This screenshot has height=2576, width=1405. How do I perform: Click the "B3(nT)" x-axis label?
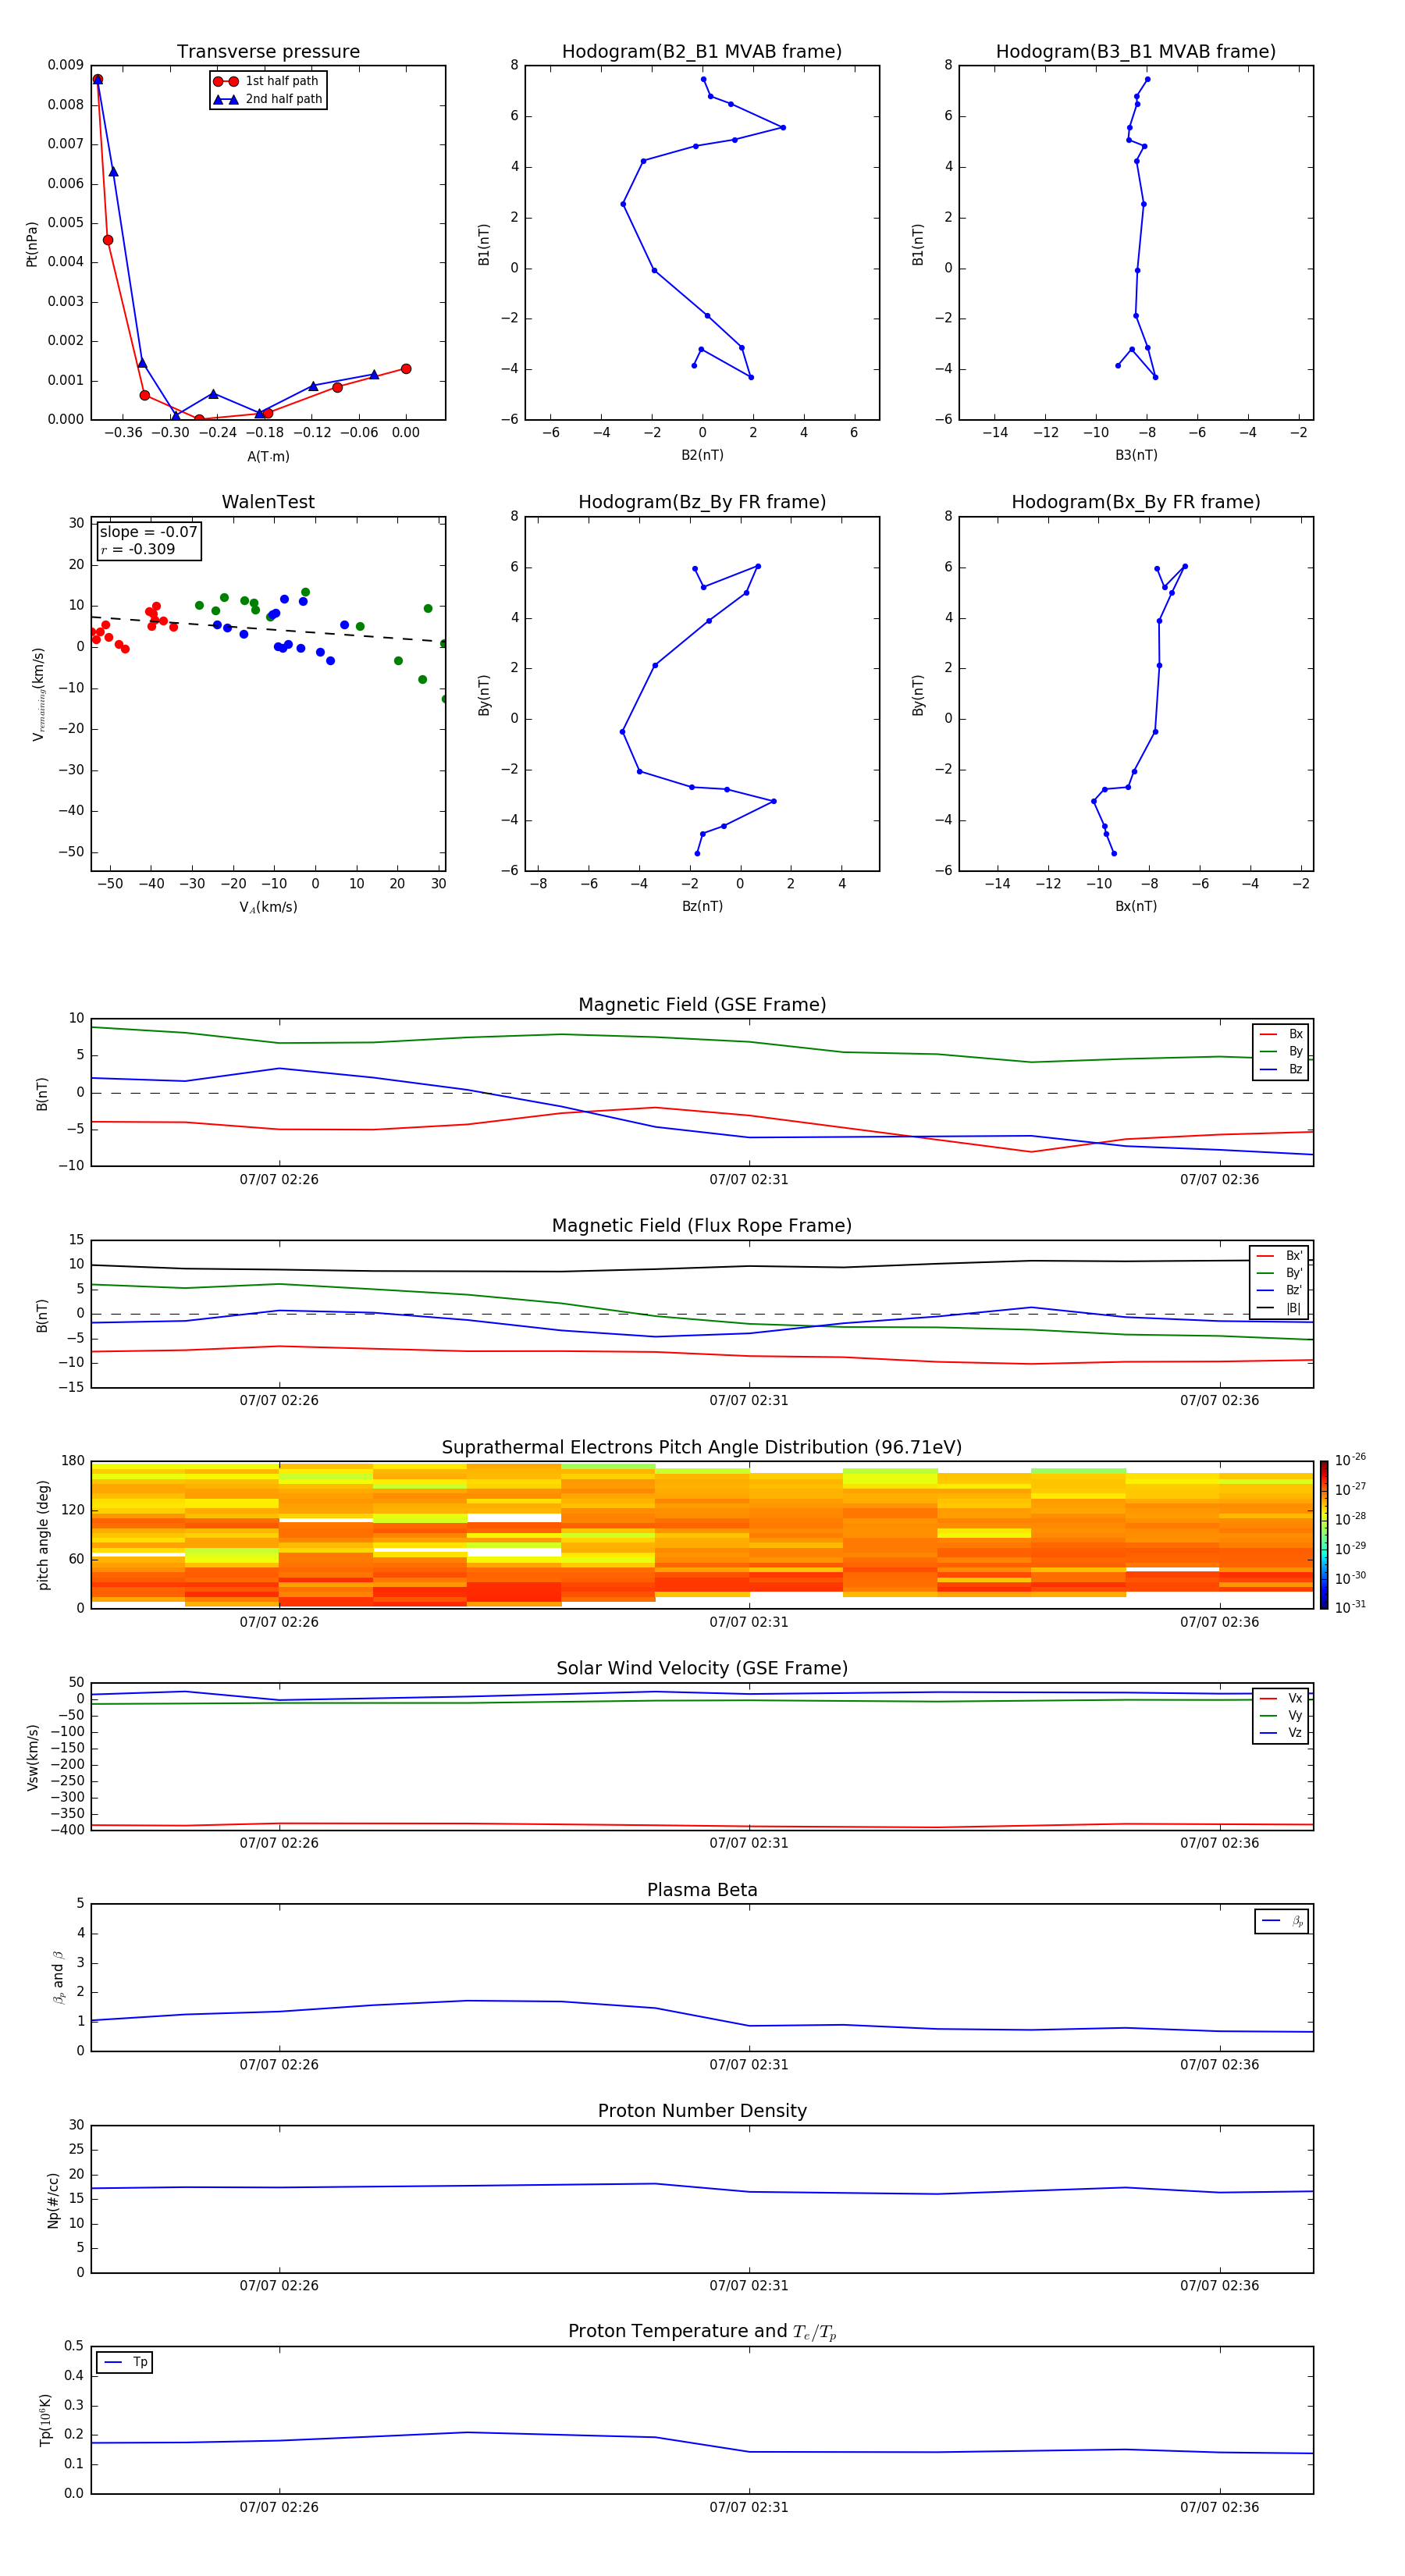(1136, 455)
